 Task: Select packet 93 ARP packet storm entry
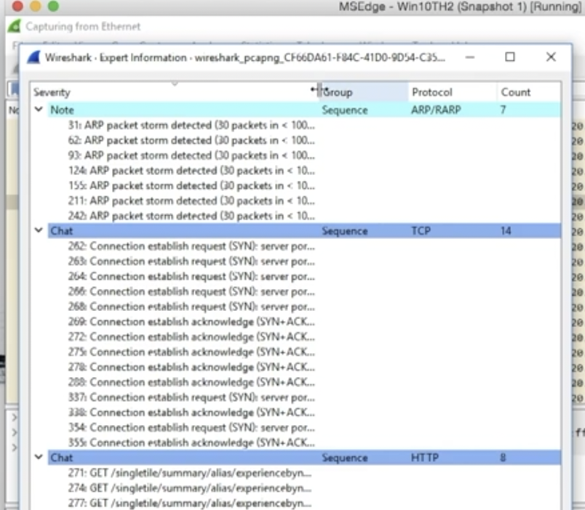click(x=191, y=155)
